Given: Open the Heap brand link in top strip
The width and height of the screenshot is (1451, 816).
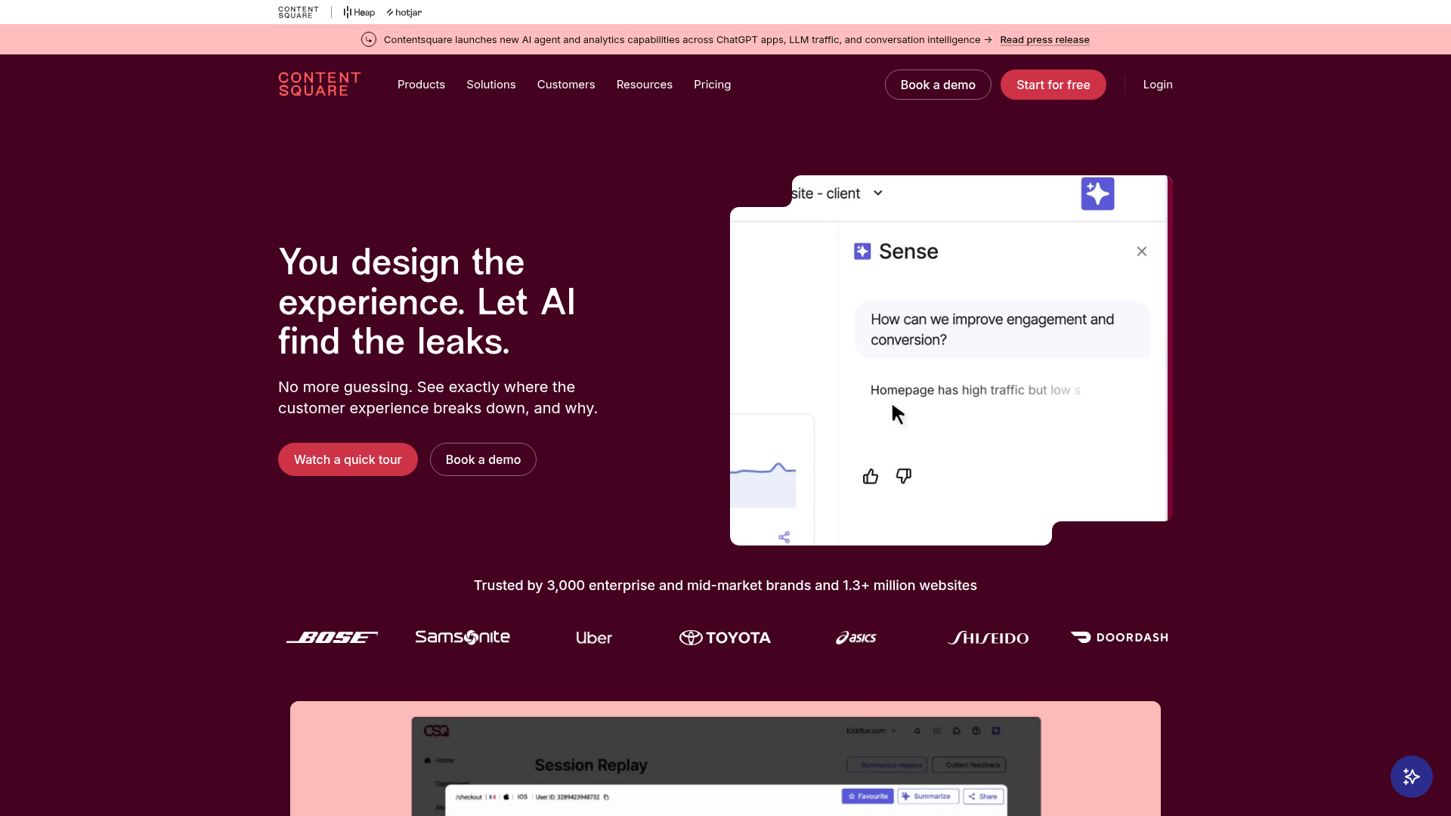Looking at the screenshot, I should point(359,12).
